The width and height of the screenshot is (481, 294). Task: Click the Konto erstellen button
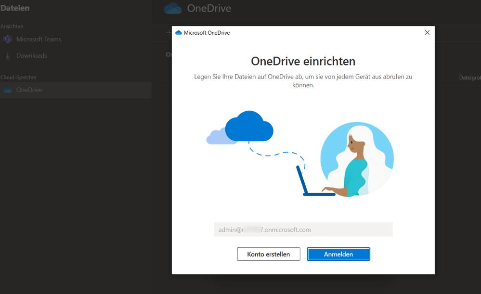[268, 254]
